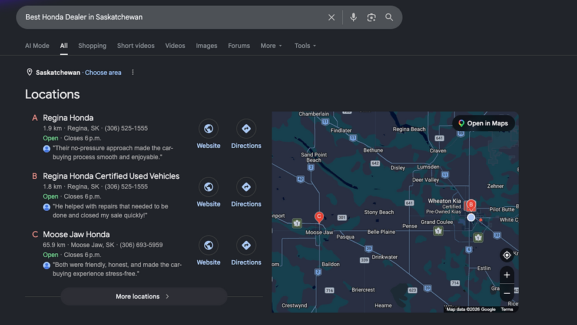Clear the search query with X icon
Screen dimensions: 577x325
(x=331, y=17)
